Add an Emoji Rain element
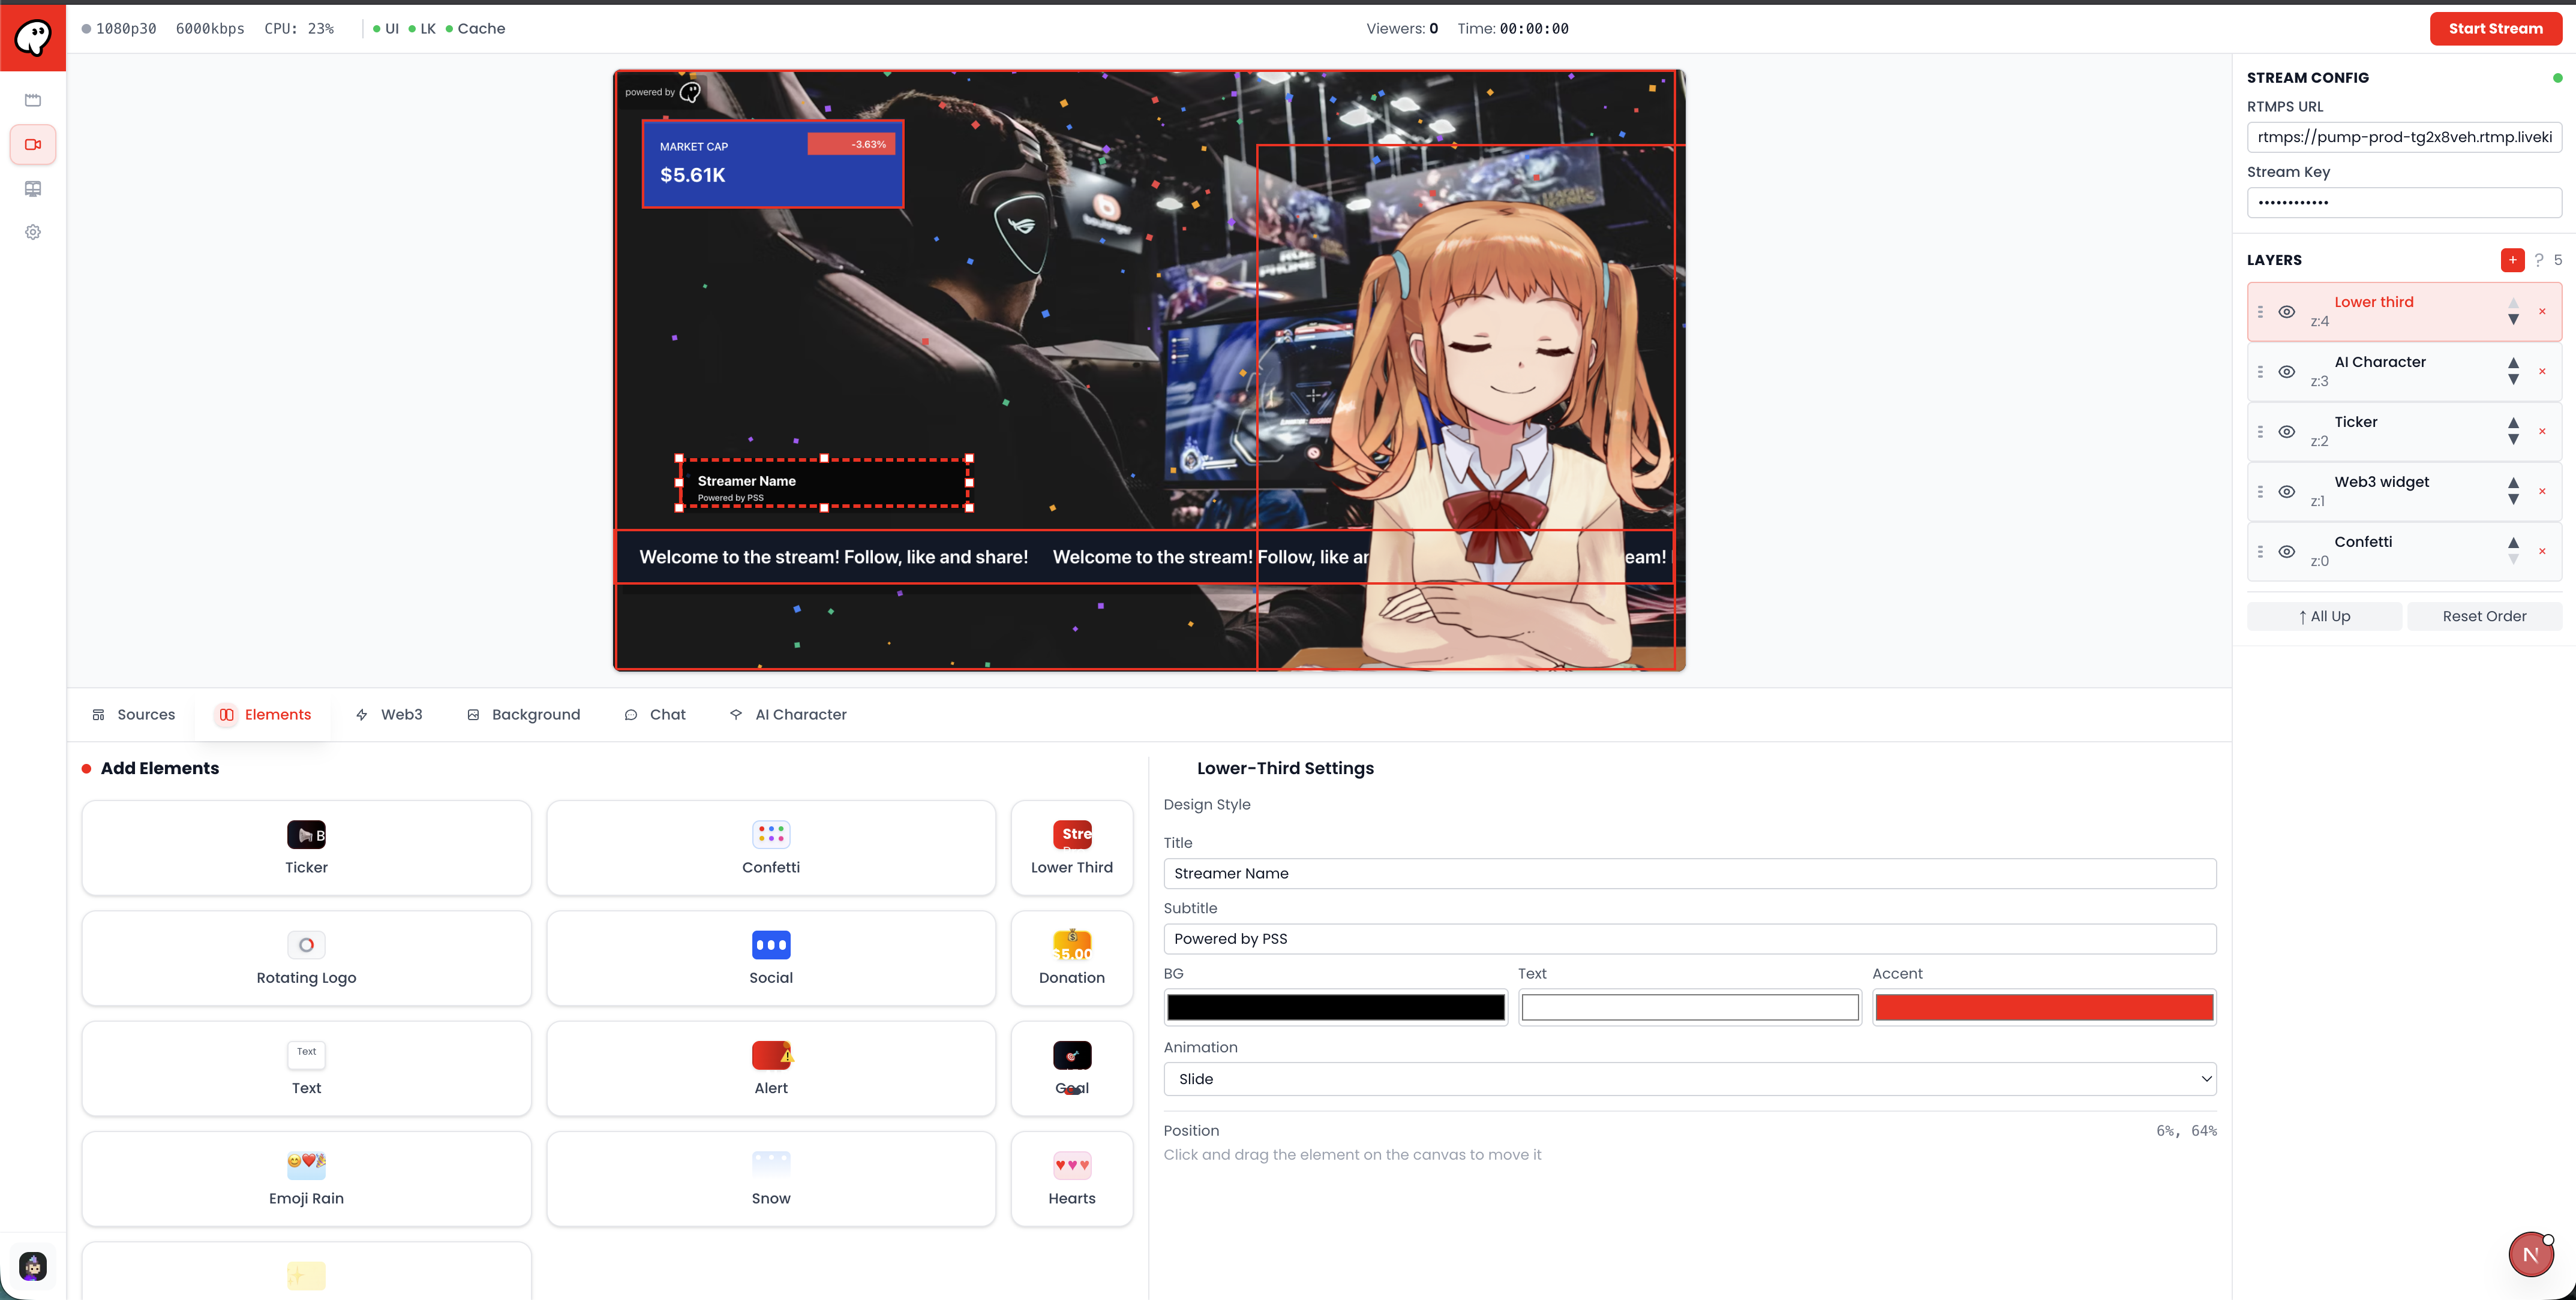The width and height of the screenshot is (2576, 1300). click(x=306, y=1178)
